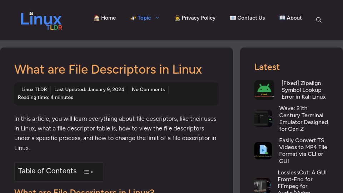Open the search magnifier icon in header
343x193 pixels.
319,20
